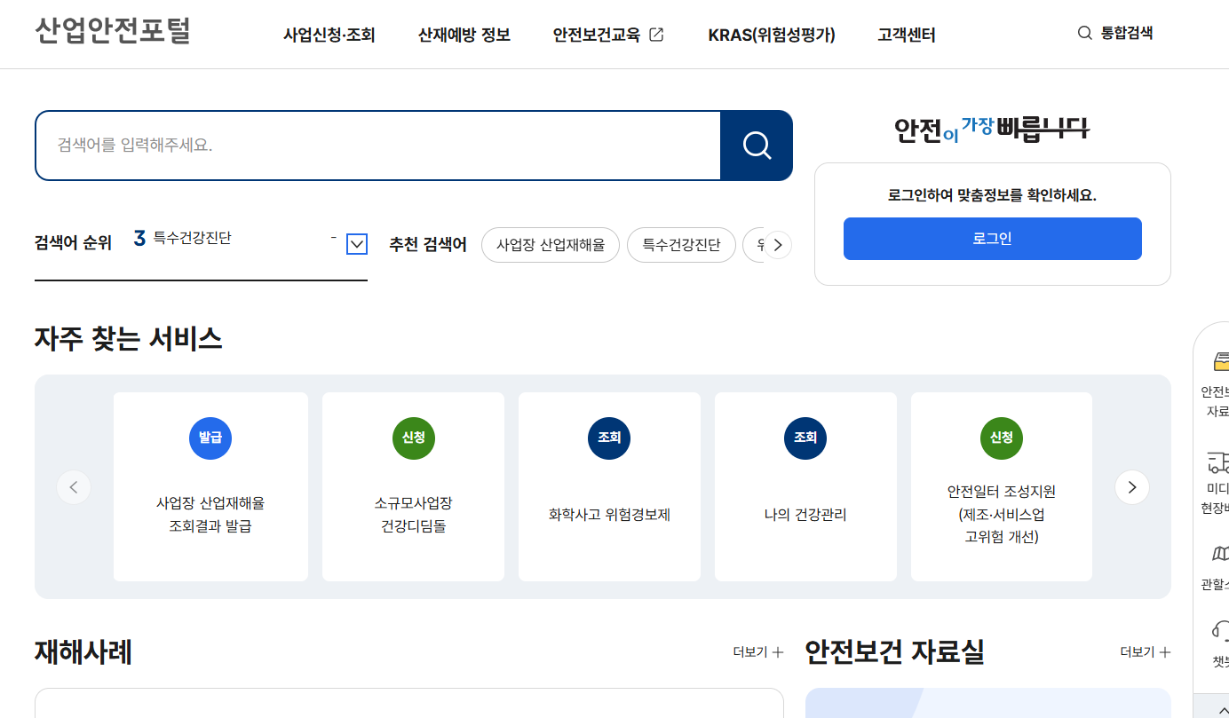This screenshot has width=1229, height=718.
Task: Click the plus icon beside 재해사례 더보기
Action: pyautogui.click(x=778, y=652)
